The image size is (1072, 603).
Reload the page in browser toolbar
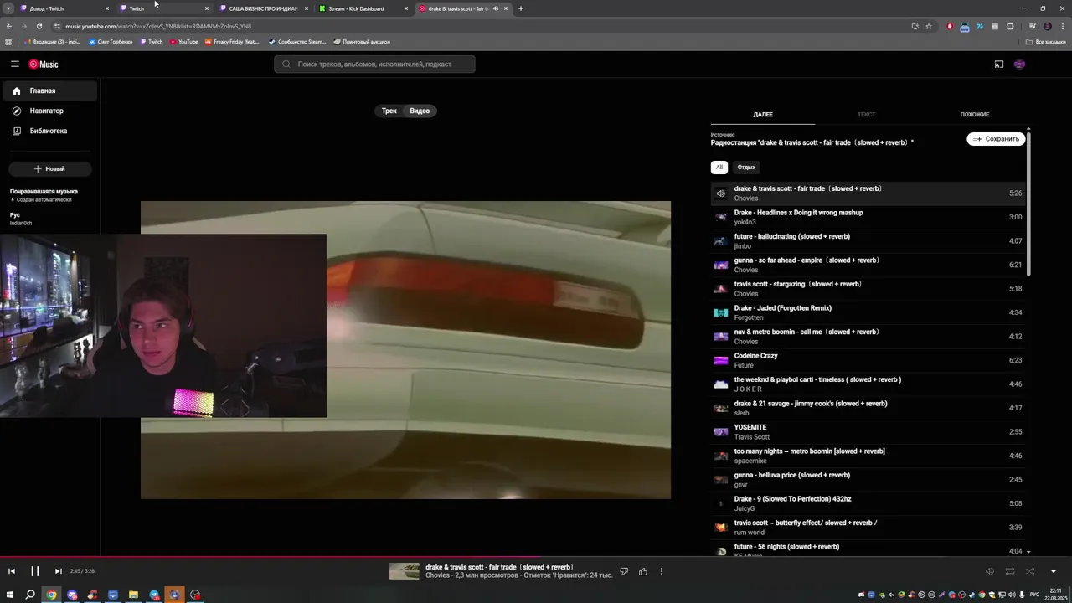[39, 26]
